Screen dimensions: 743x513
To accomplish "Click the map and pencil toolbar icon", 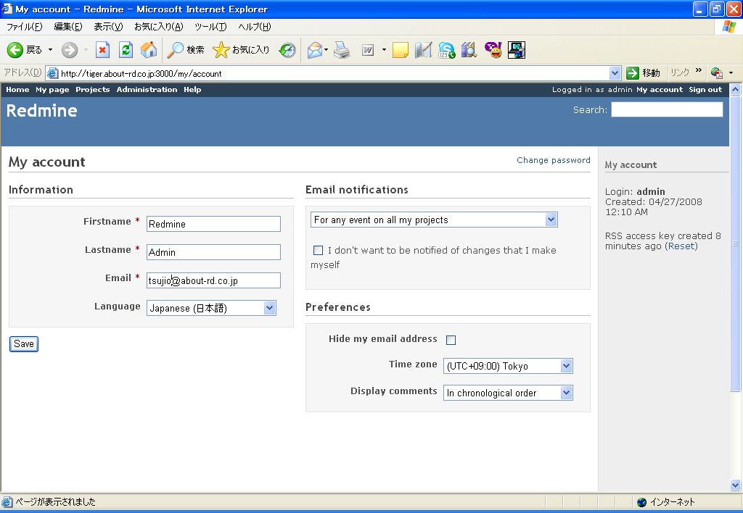I will point(423,50).
